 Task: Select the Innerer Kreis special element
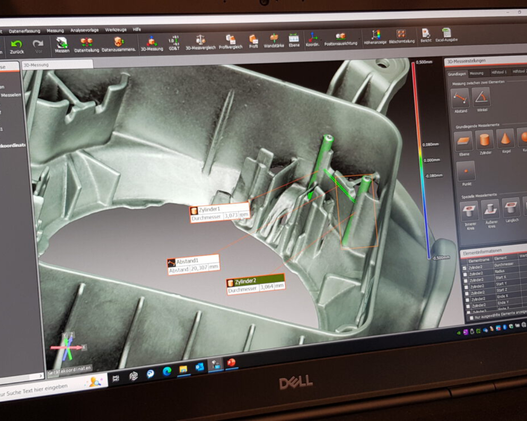469,215
